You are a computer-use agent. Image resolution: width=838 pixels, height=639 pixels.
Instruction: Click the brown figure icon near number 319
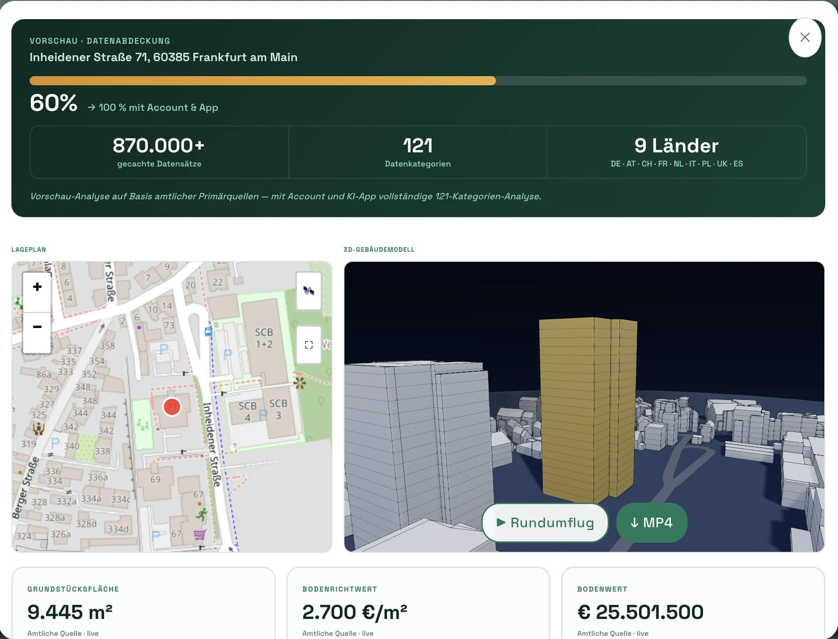coord(39,429)
